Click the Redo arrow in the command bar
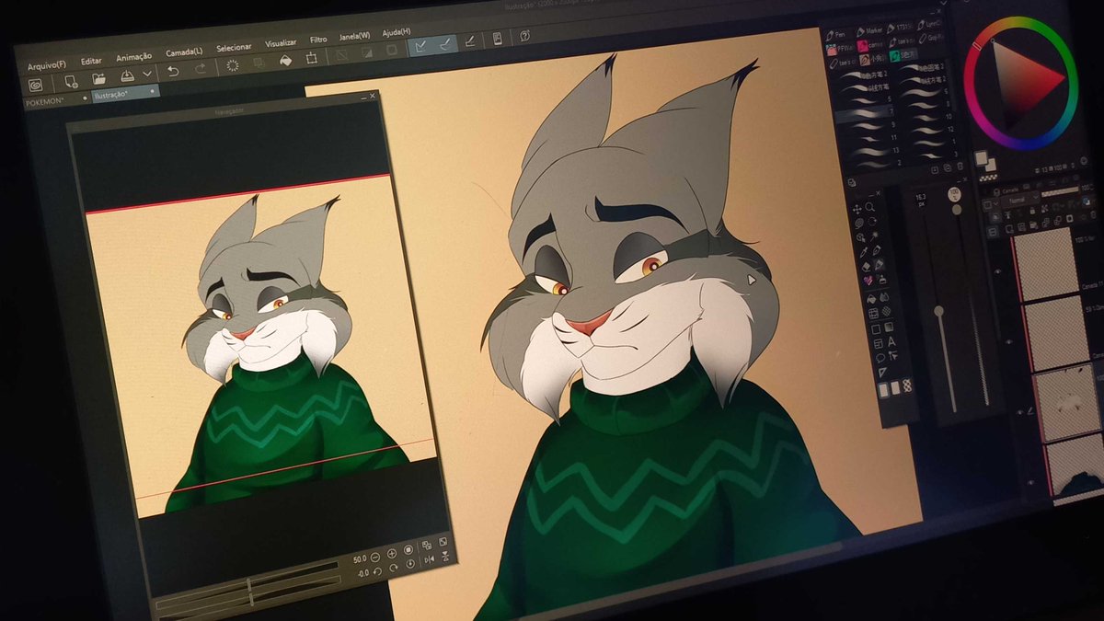This screenshot has width=1104, height=621. pos(201,68)
